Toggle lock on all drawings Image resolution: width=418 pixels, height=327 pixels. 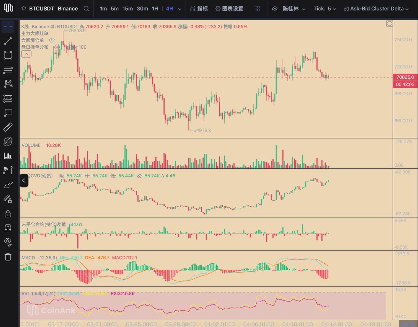(8, 213)
